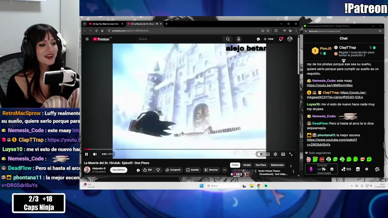Click the YouTube search magnifier button
This screenshot has height=218, width=388.
pos(228,39)
